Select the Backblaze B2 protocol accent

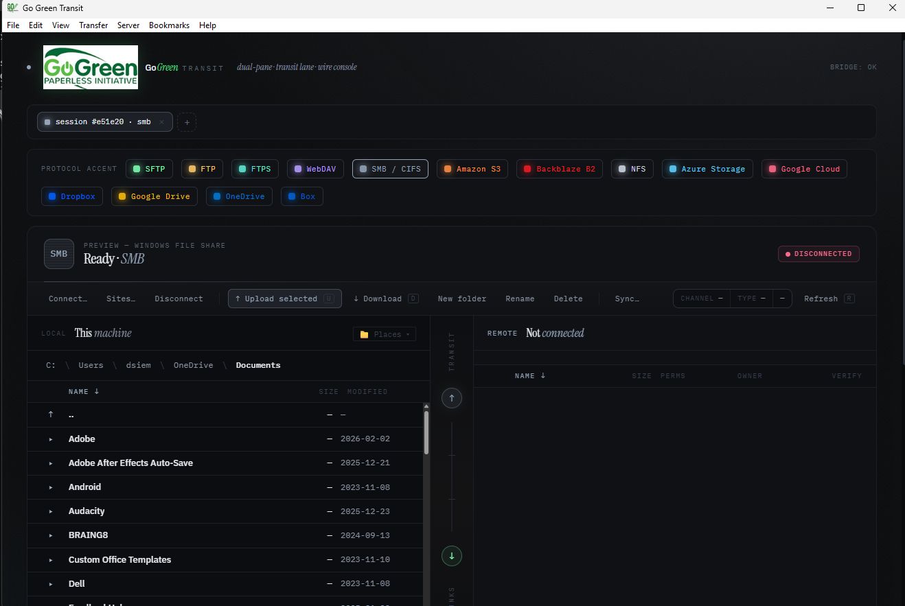(x=560, y=169)
